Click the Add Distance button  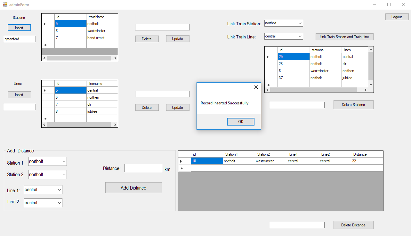[133, 188]
